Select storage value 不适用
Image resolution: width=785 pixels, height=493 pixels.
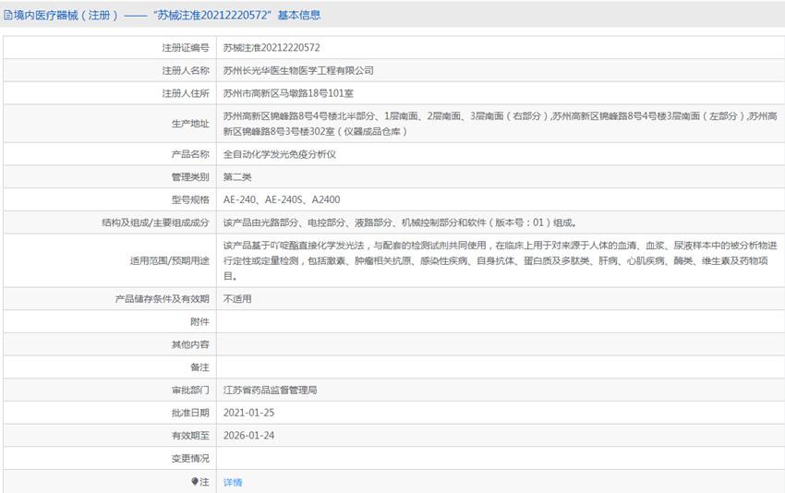coord(237,299)
